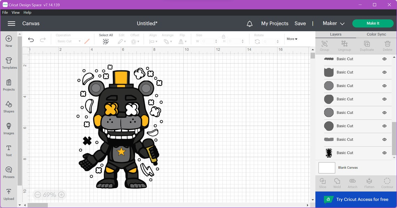Image resolution: width=397 pixels, height=208 pixels.
Task: Open the More toolbar dropdown
Action: tap(291, 39)
